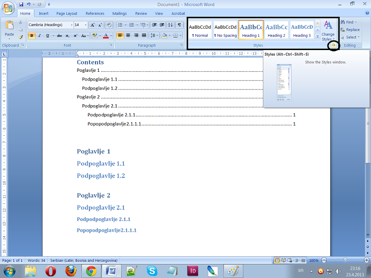Click Poglavlje 2 in contents

(x=88, y=97)
